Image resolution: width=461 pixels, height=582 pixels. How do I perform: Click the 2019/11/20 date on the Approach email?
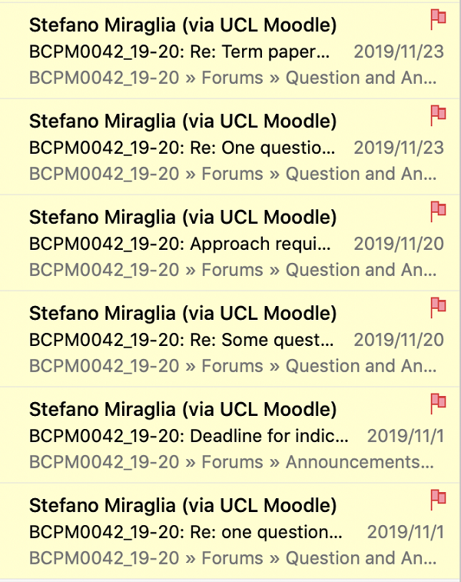pos(399,244)
